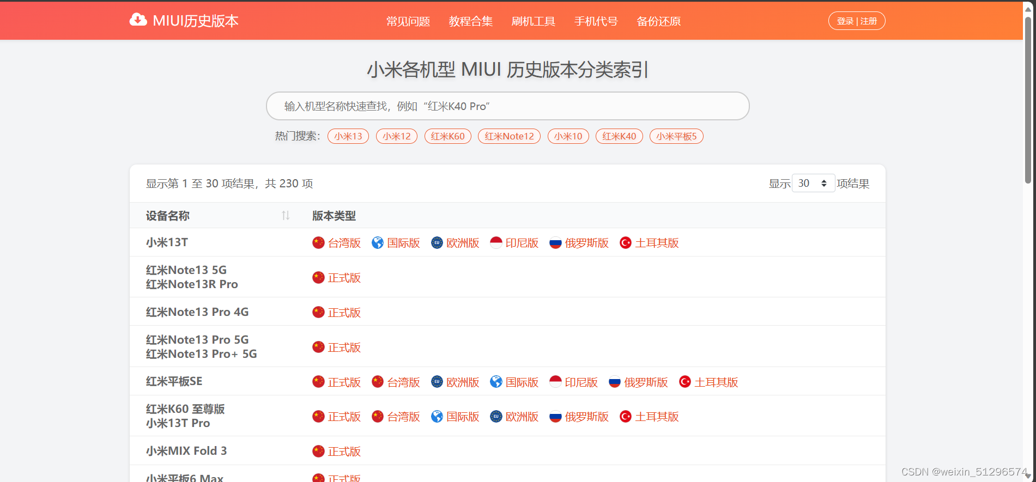
Task: Open 欧洲版 link for 小米13T
Action: pos(463,243)
